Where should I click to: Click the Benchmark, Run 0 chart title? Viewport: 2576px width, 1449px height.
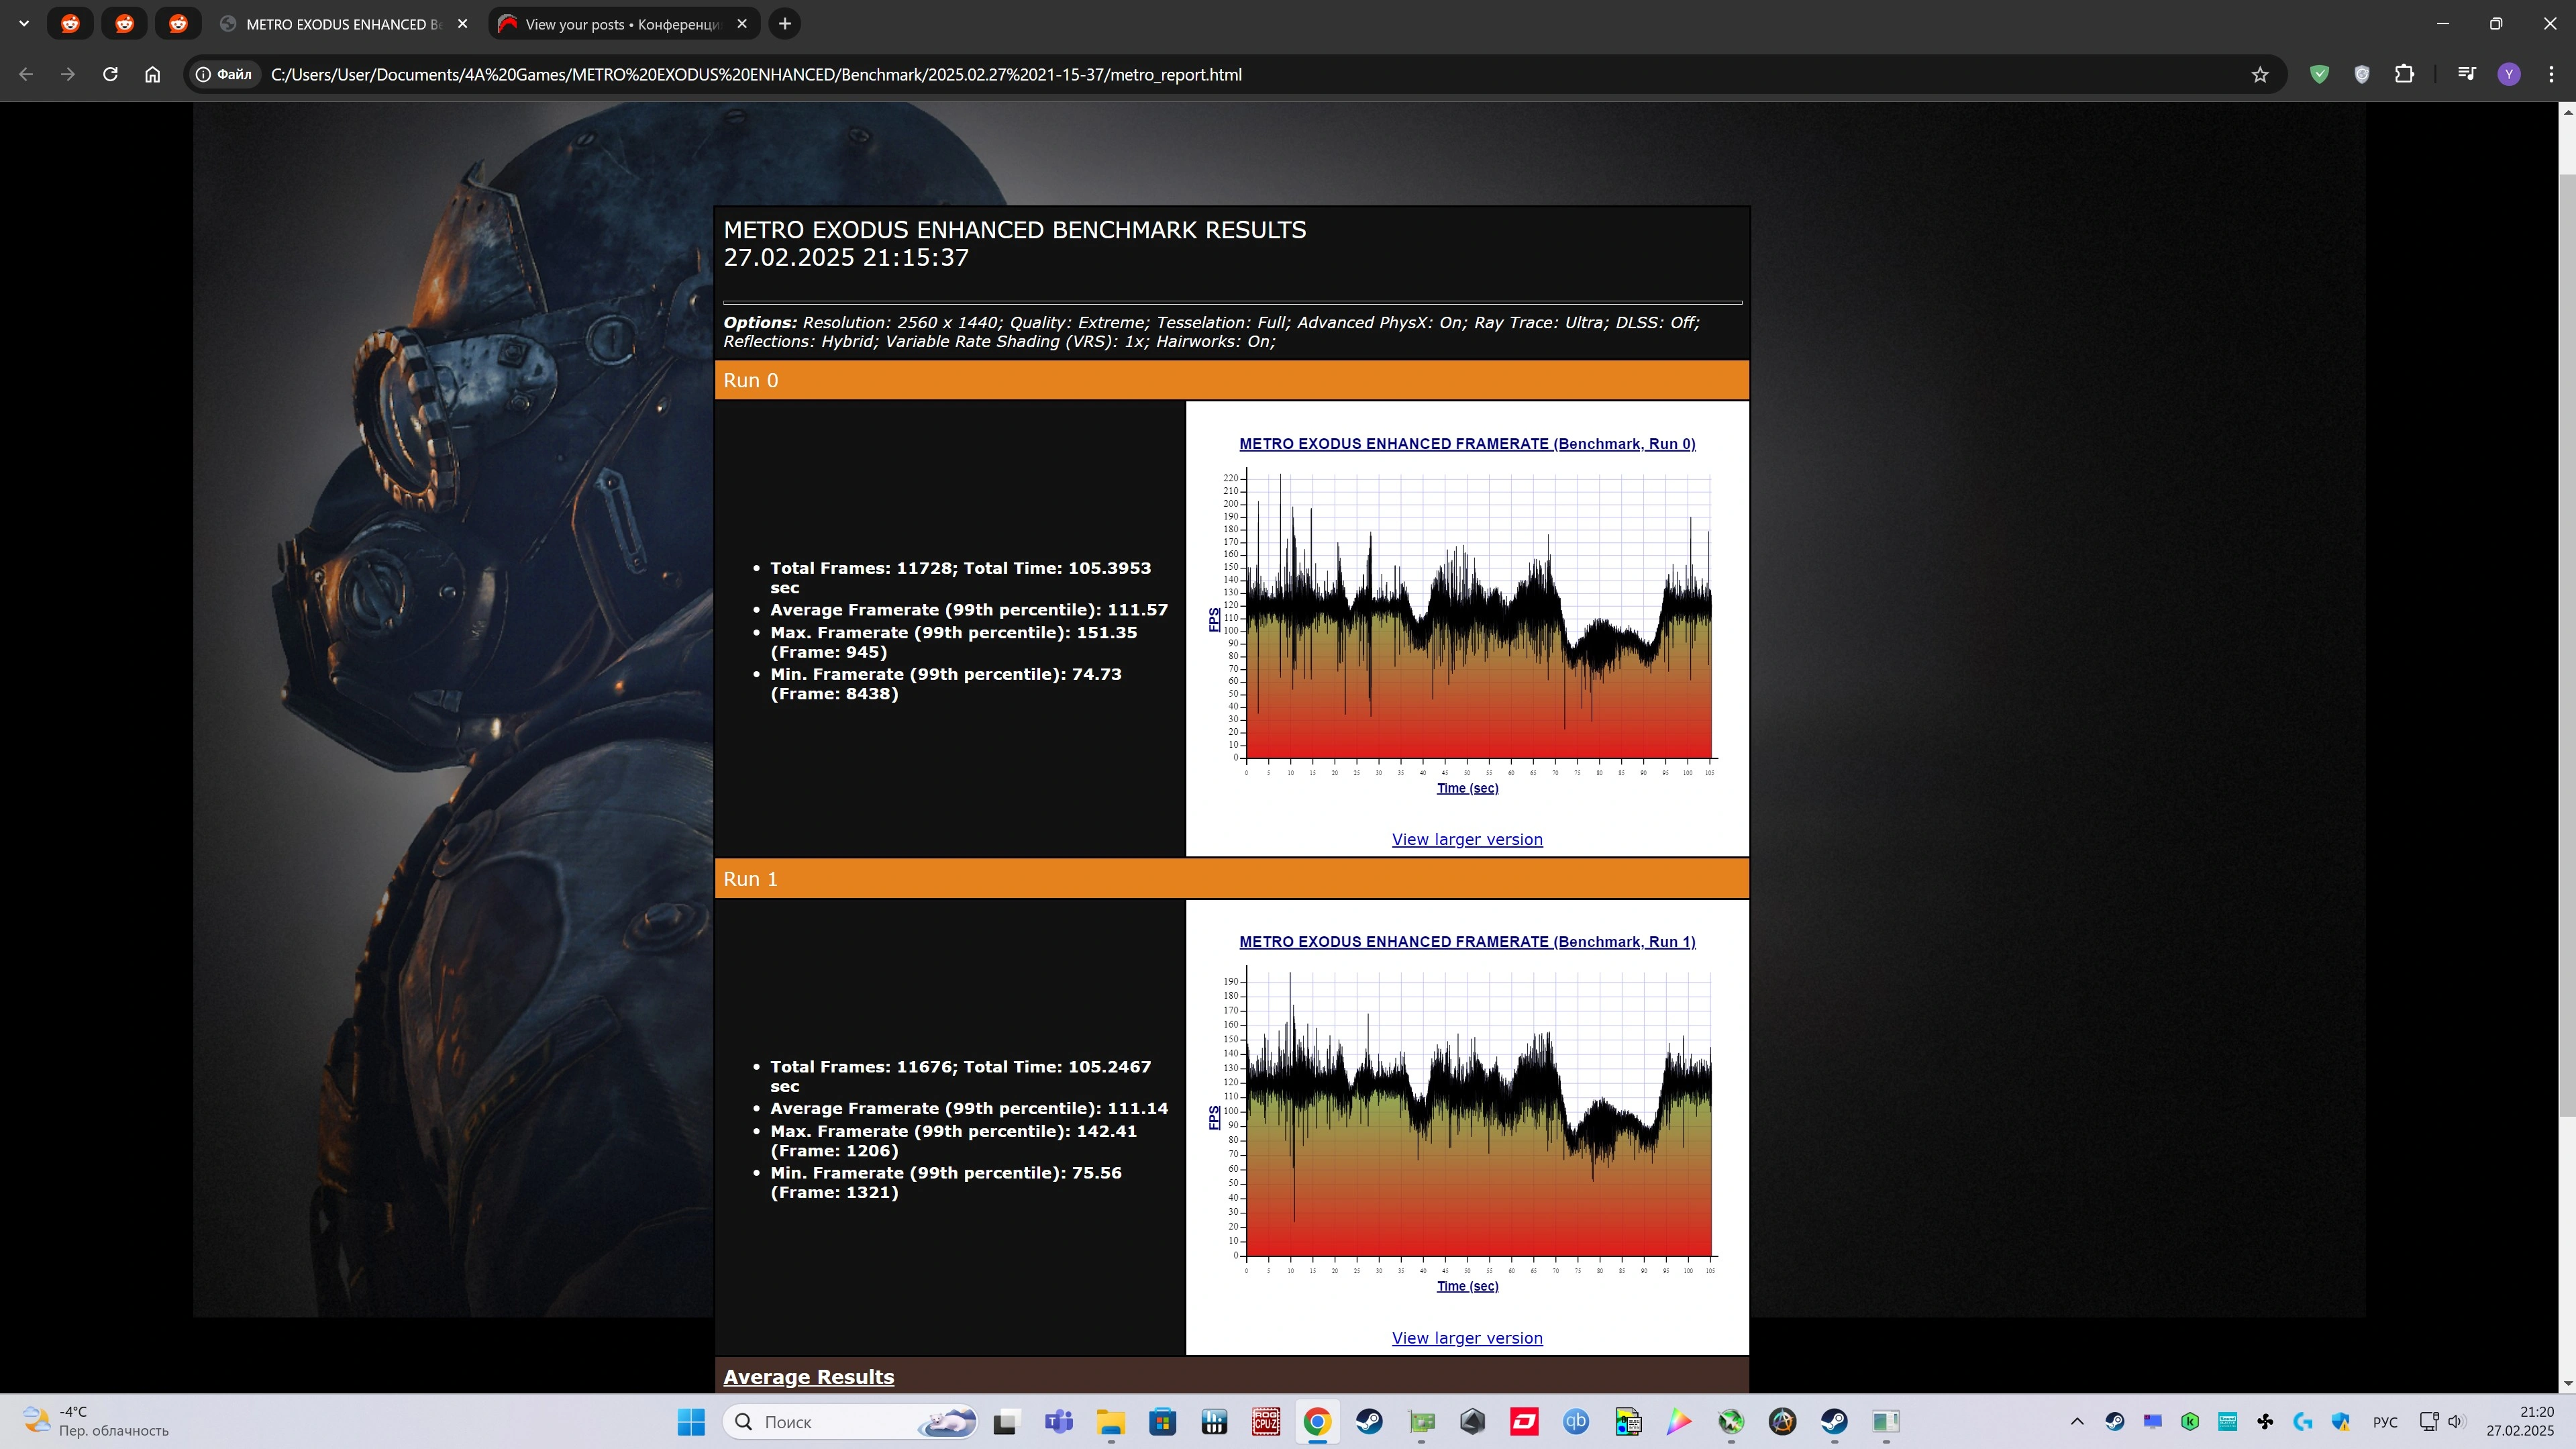1467,444
